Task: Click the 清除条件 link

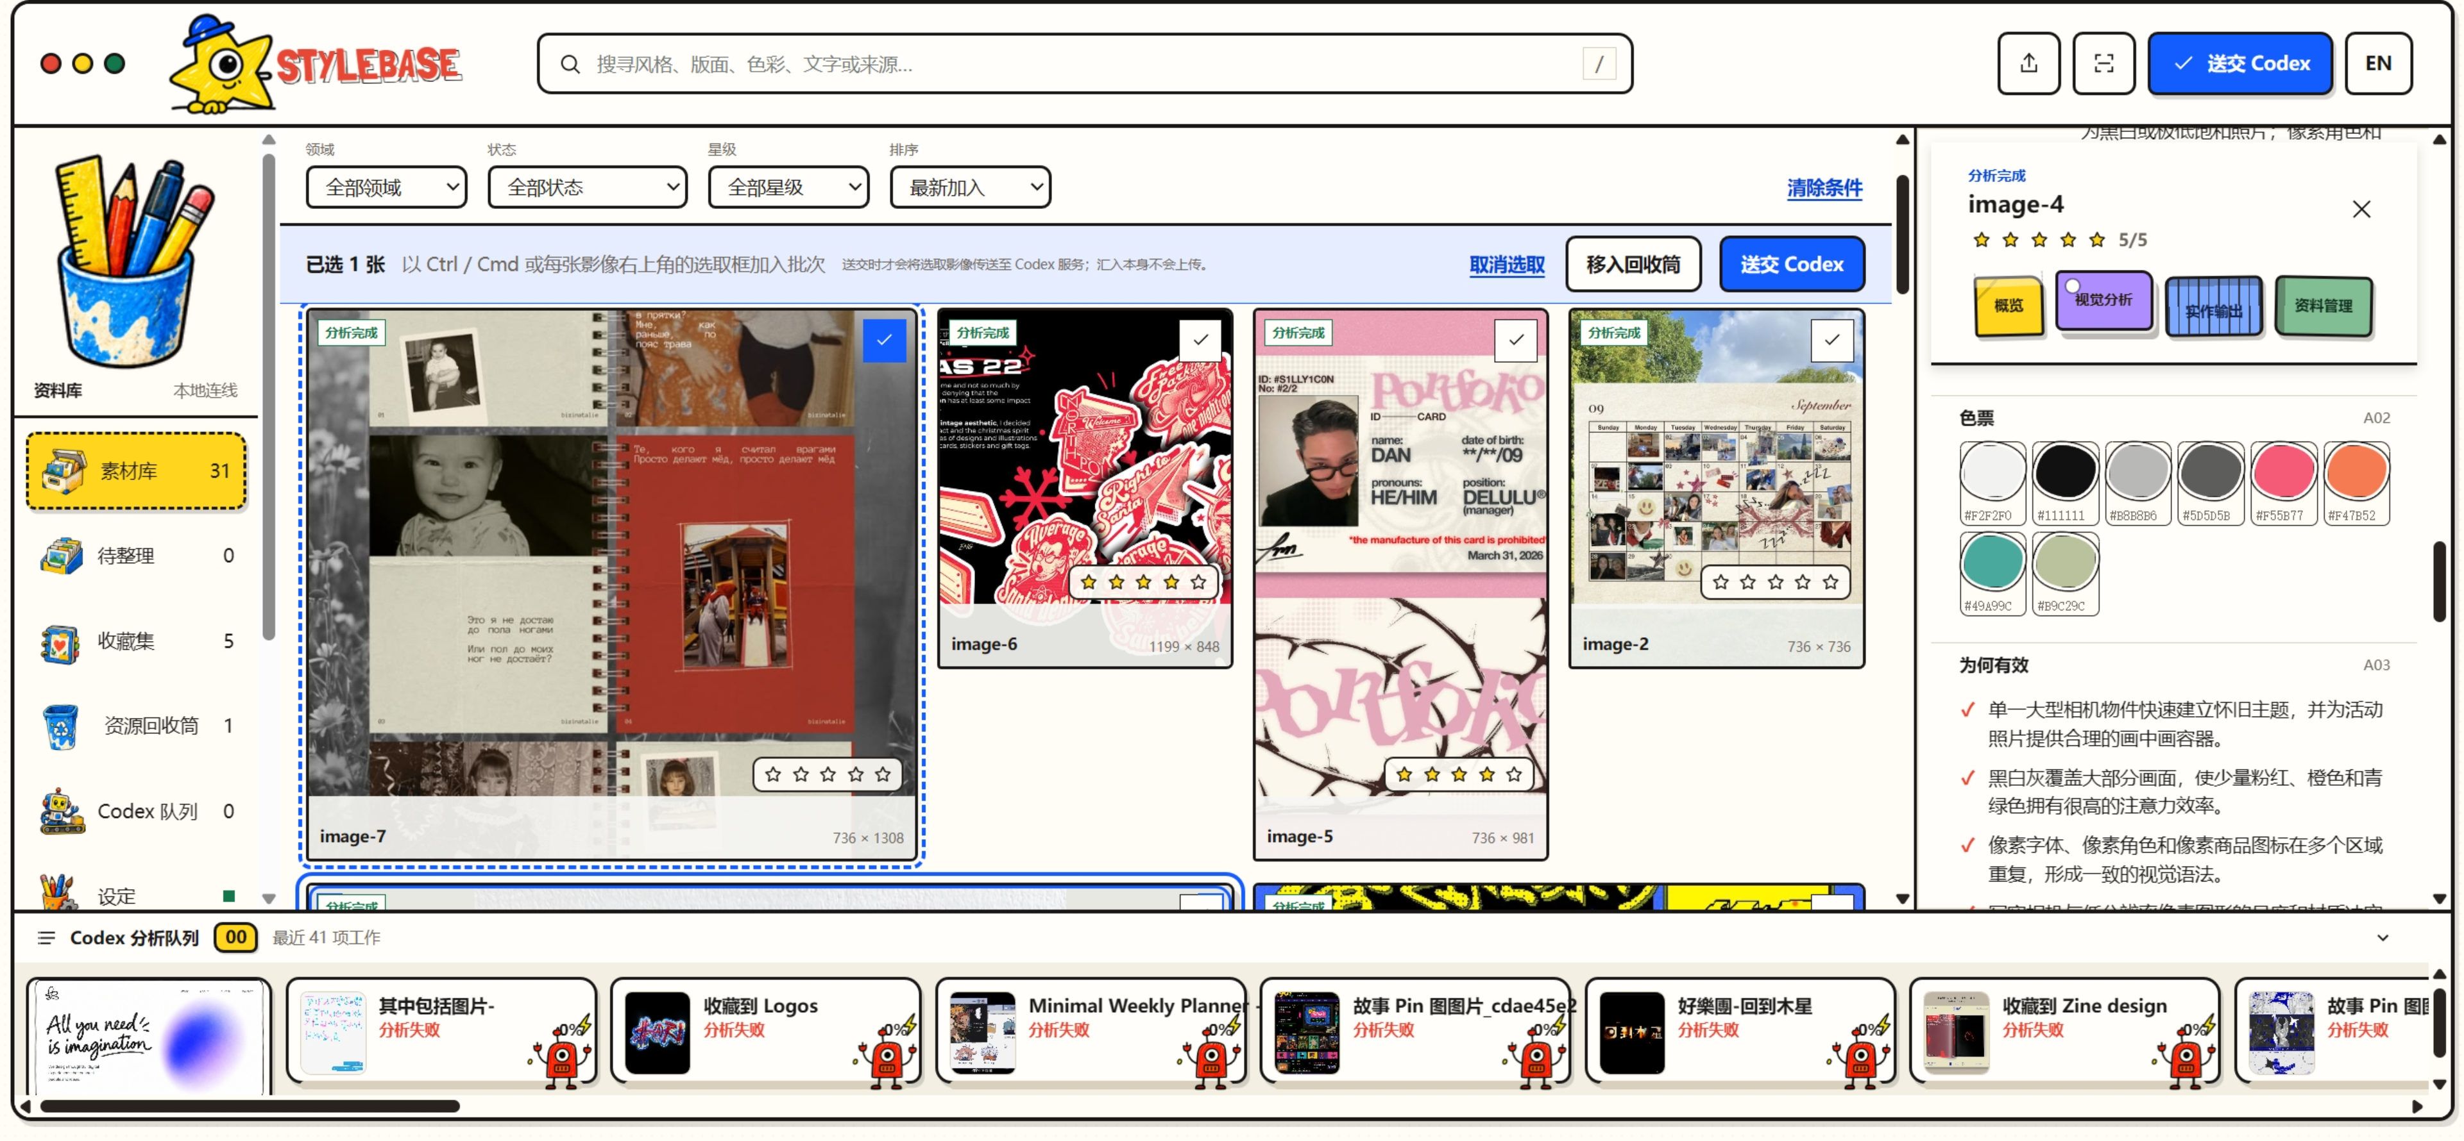Action: pos(1824,188)
